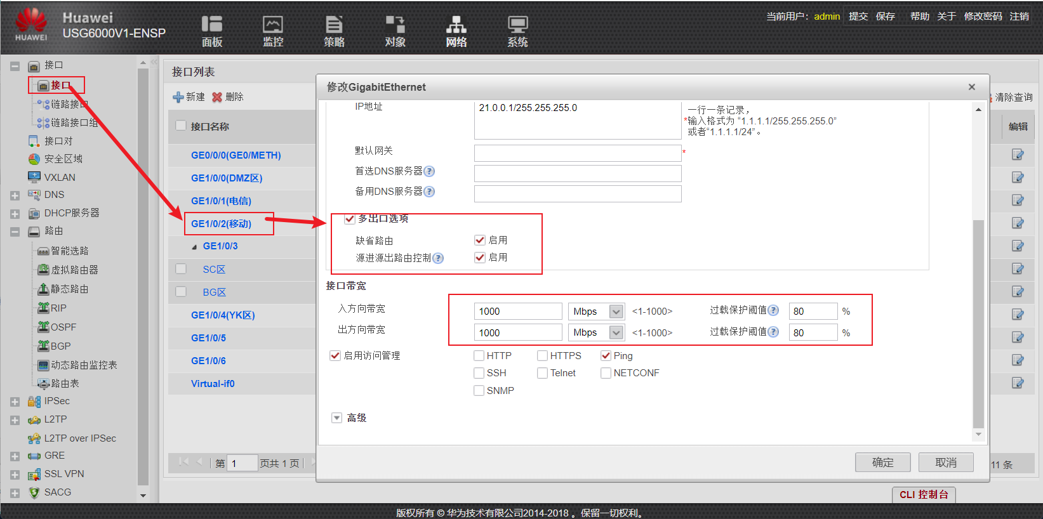Collapse the GE1/0/3 sub-interface row
Viewport: 1043px width, 519px height.
click(x=194, y=247)
